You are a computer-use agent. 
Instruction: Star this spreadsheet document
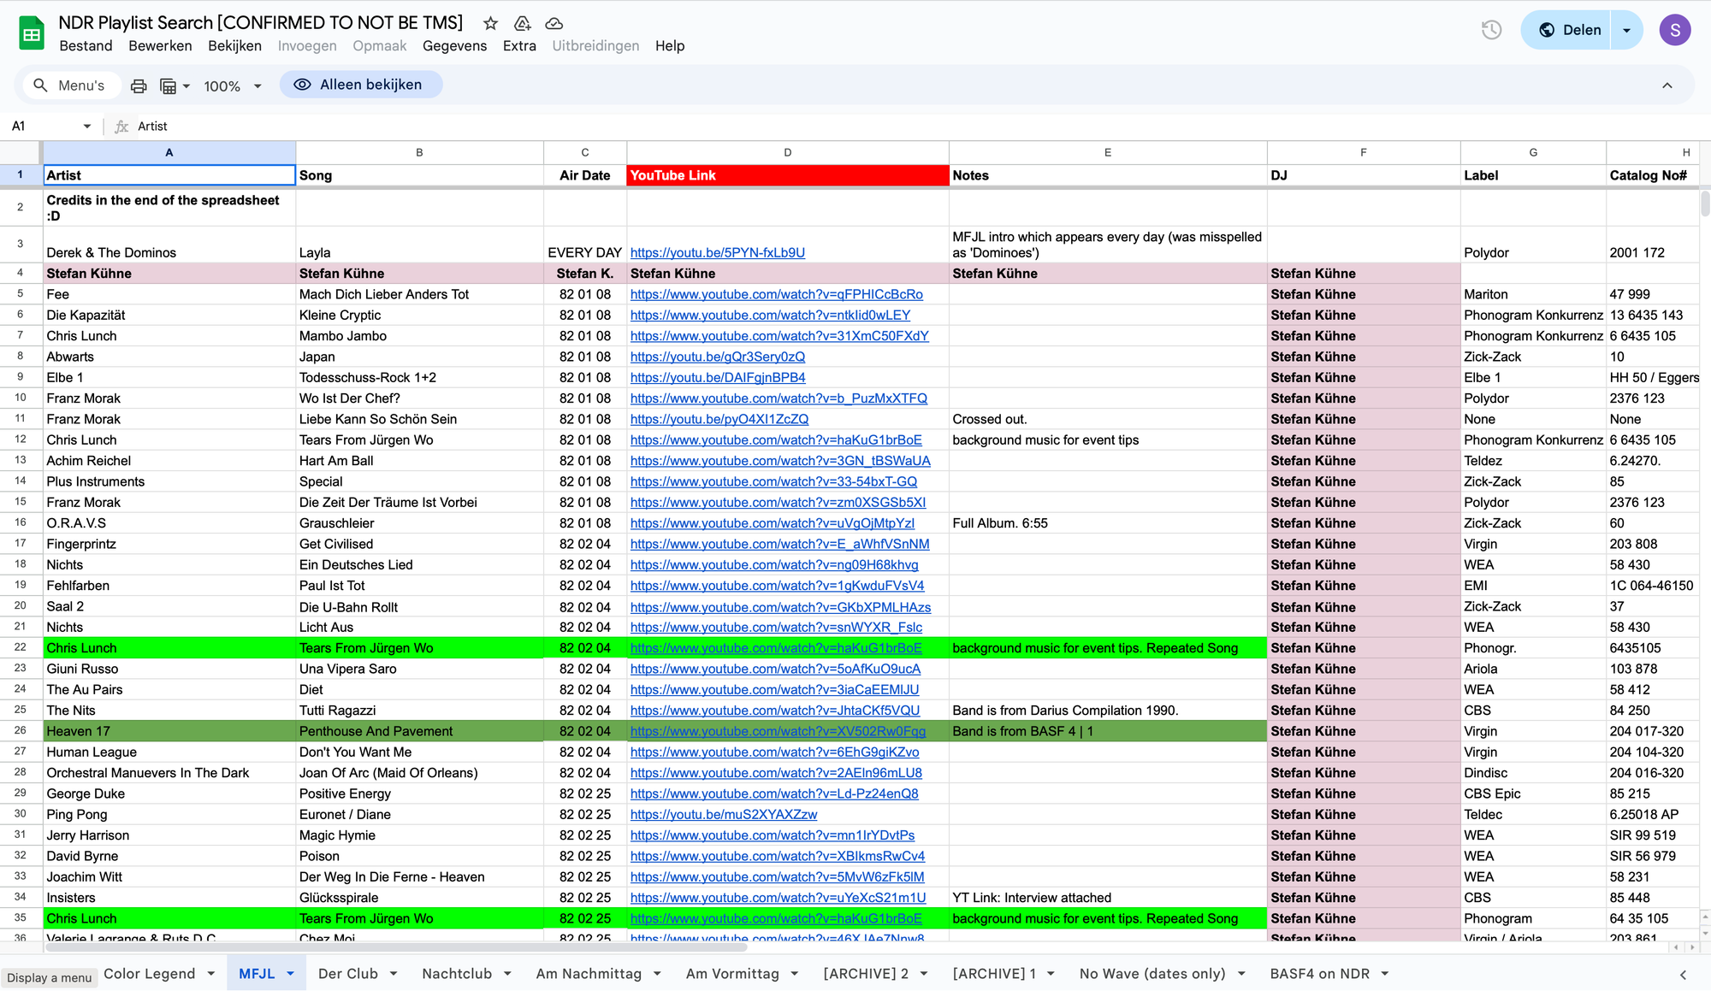(490, 23)
